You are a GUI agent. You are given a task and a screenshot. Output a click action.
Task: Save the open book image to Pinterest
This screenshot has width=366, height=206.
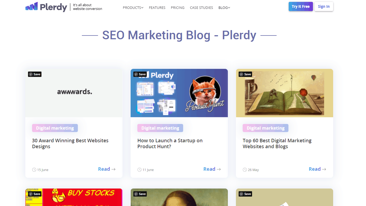[245, 74]
